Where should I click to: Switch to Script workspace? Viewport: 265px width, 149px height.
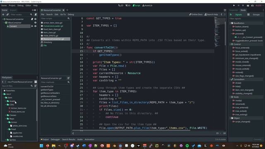click(x=136, y=5)
